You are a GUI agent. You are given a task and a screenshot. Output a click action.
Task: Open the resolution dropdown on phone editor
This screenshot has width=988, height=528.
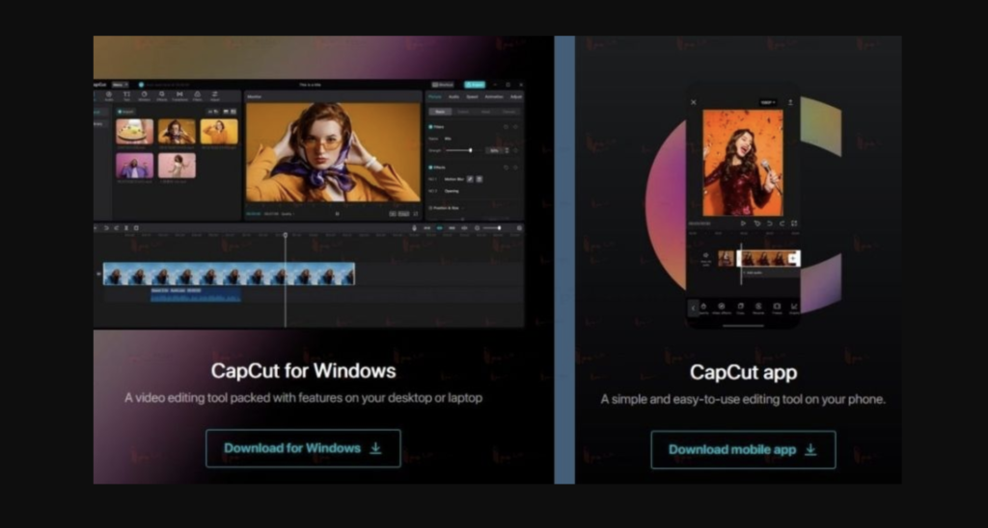click(x=767, y=102)
